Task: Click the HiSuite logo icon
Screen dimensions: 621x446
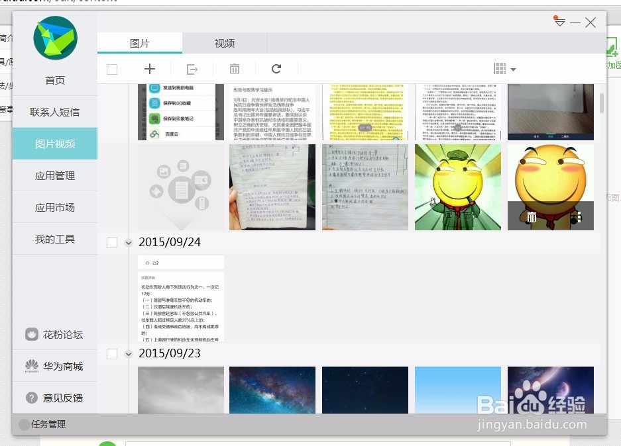Action: [x=55, y=38]
